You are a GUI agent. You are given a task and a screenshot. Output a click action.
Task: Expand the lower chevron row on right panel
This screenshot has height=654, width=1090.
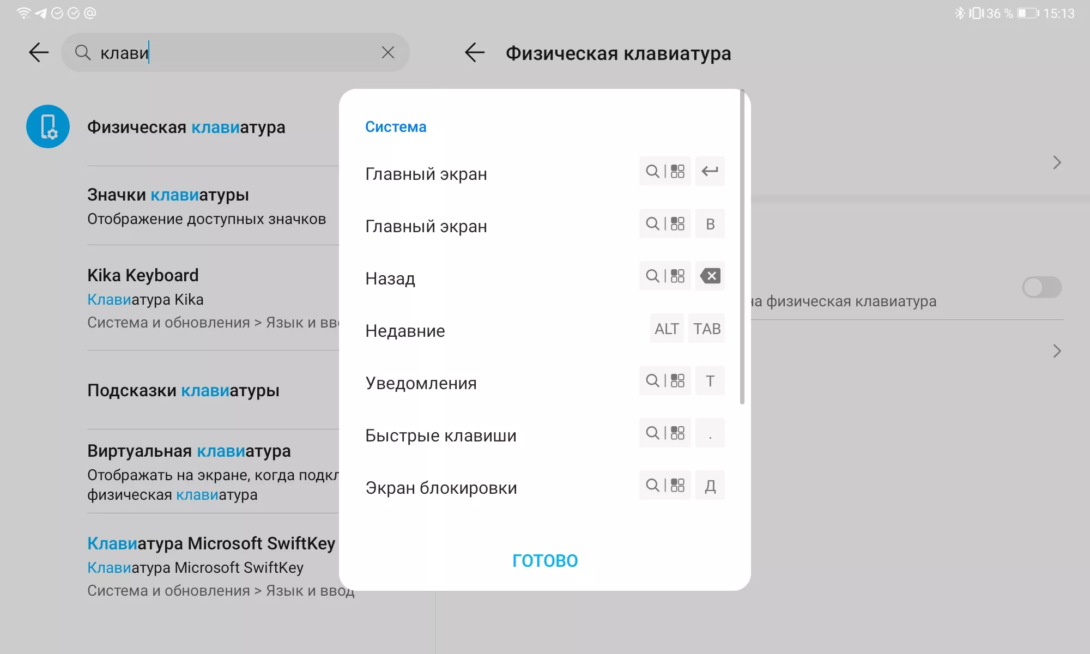1057,351
